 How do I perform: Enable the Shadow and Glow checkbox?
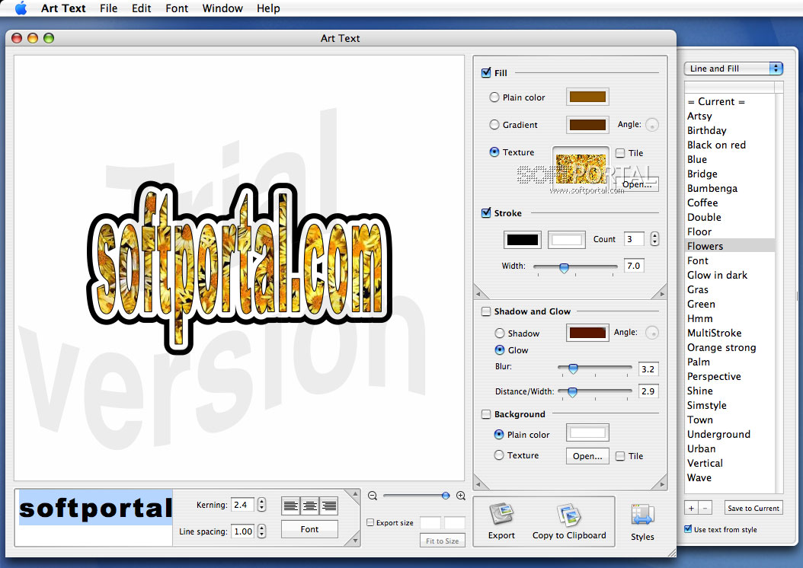[x=486, y=311]
